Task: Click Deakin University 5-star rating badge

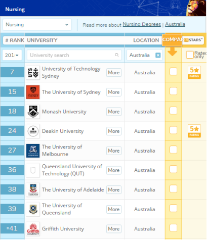Action: [x=194, y=131]
